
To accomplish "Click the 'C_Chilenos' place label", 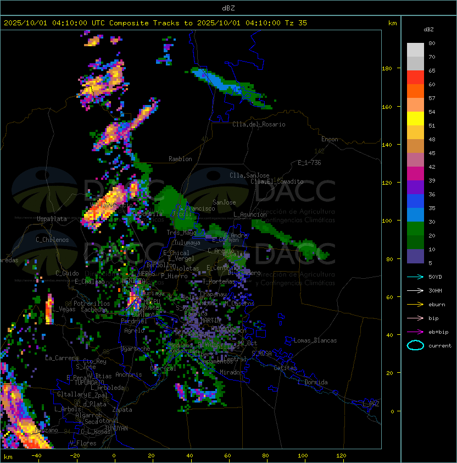I will (52, 240).
